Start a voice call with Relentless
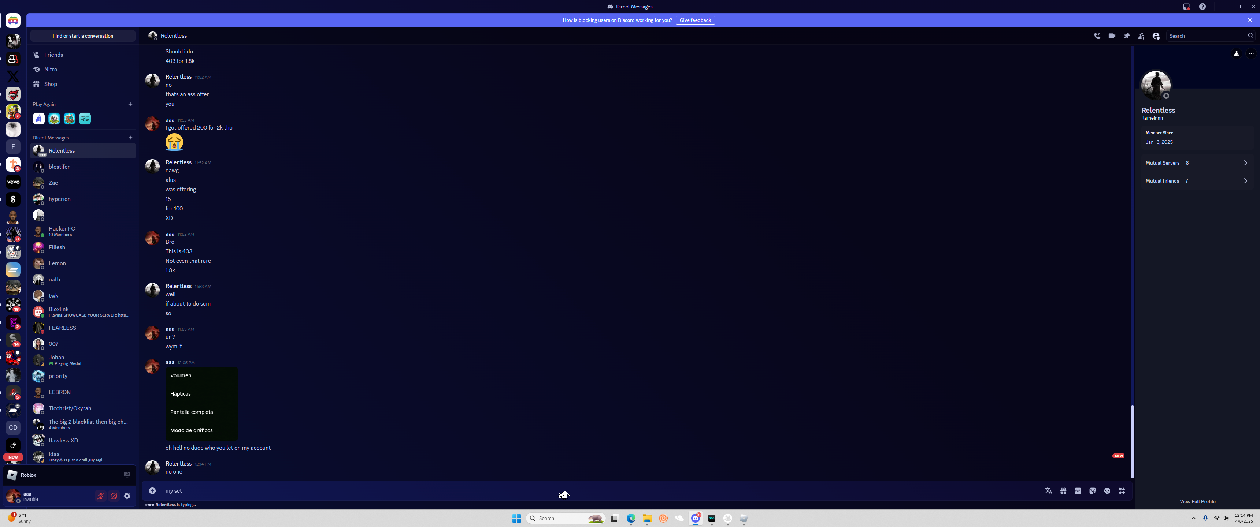 click(x=1097, y=36)
